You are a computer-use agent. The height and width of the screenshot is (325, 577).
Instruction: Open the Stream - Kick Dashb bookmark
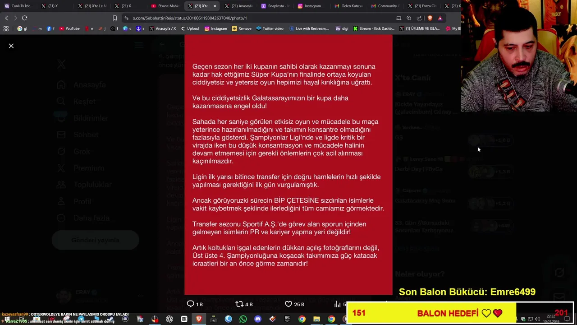coord(374,28)
